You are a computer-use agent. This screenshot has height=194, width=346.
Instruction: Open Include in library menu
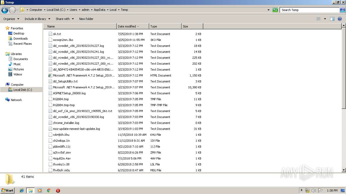[37, 19]
